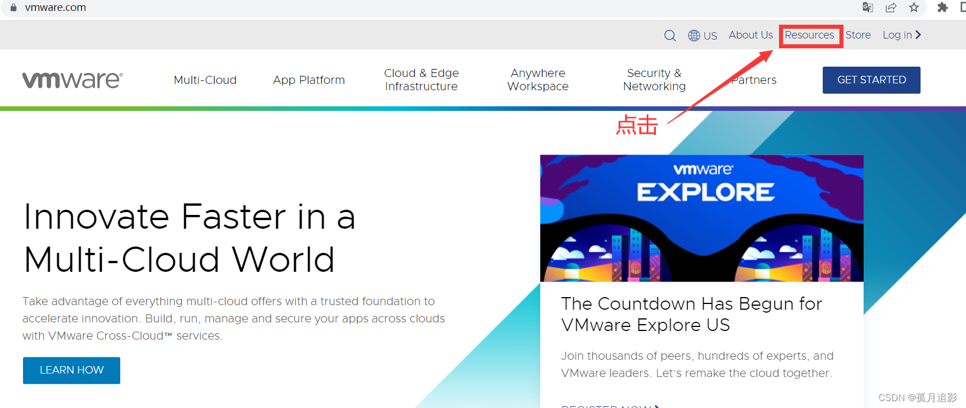Click the padlock site info icon
Screen dimensions: 966x408
pyautogui.click(x=14, y=7)
